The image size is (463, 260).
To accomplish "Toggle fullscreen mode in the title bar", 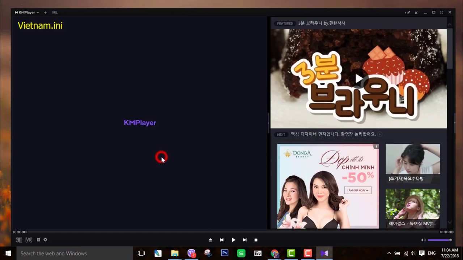I will pyautogui.click(x=442, y=12).
